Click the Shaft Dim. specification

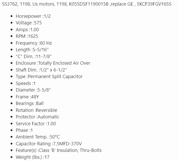pos(41,70)
